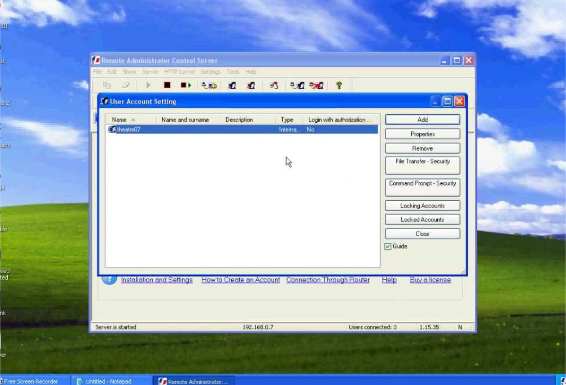
Task: Click the 192.168.0.7 address in status bar
Action: point(258,327)
